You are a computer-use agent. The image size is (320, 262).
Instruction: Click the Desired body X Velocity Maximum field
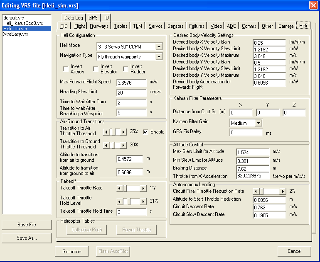pyautogui.click(x=269, y=56)
